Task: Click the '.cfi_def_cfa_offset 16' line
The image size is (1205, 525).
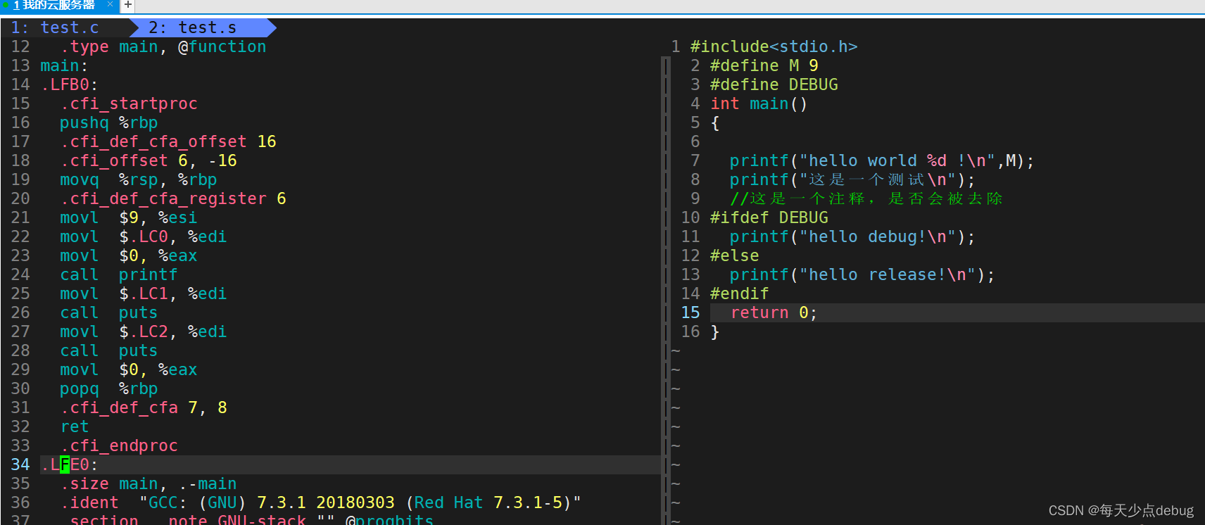Action: pyautogui.click(x=168, y=141)
